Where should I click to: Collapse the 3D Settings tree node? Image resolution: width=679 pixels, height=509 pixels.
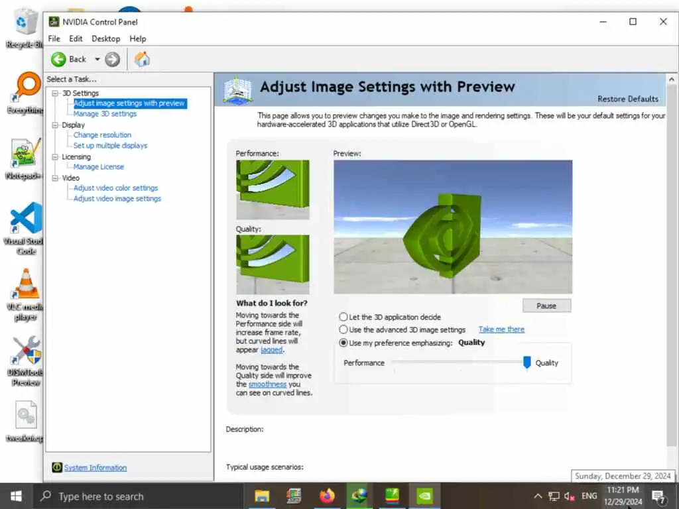[x=55, y=93]
